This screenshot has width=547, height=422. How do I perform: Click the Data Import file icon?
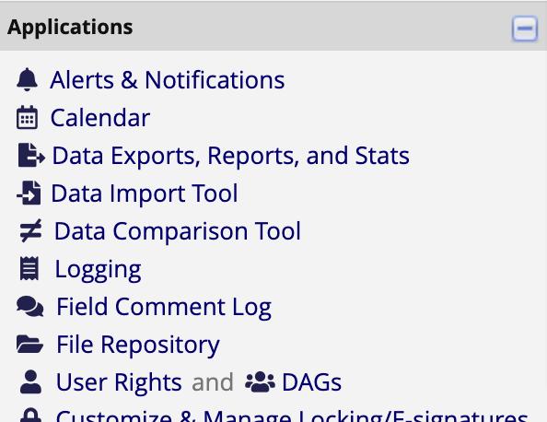(29, 193)
